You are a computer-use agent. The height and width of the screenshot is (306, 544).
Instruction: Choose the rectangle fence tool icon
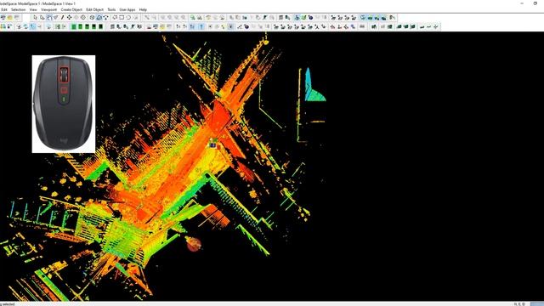tap(122, 17)
